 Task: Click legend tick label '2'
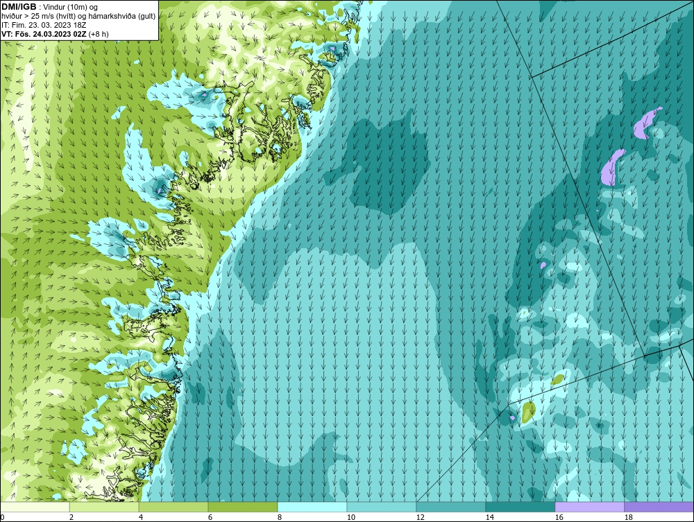(x=71, y=517)
